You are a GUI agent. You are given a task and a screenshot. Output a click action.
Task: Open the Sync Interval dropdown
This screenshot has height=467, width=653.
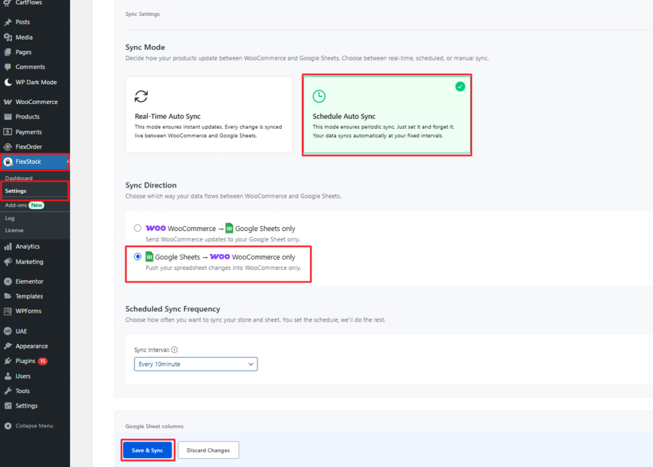(196, 364)
